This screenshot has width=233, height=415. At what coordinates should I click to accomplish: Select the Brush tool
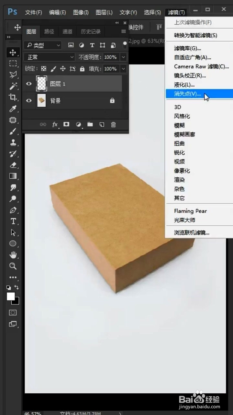tap(13, 131)
